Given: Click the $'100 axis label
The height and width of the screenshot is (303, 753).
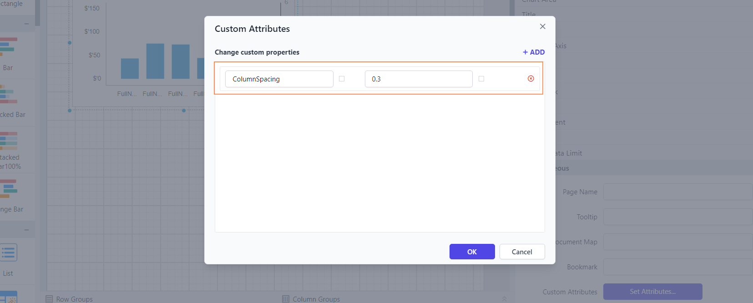Looking at the screenshot, I should click(92, 31).
